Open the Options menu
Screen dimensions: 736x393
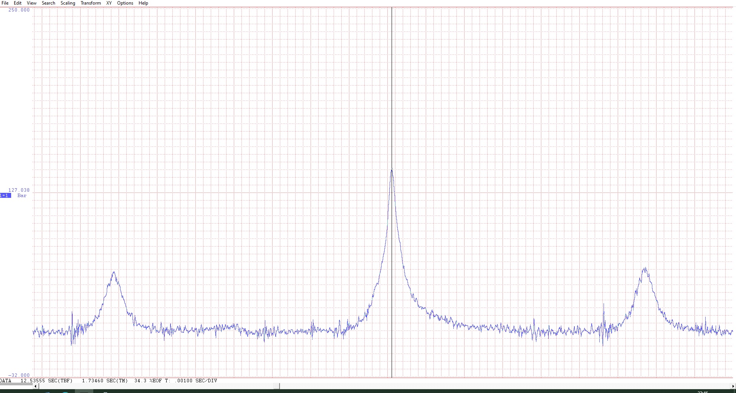pos(125,3)
